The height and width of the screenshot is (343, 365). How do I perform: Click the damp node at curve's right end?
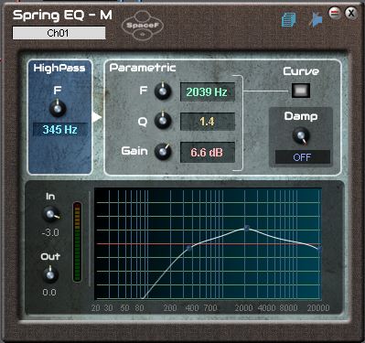(319, 249)
